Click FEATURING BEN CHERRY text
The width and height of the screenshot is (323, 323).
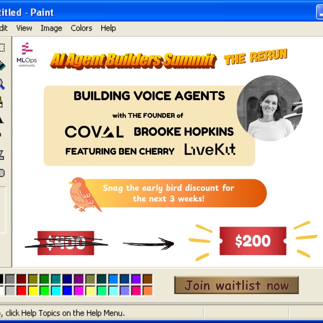click(x=120, y=151)
